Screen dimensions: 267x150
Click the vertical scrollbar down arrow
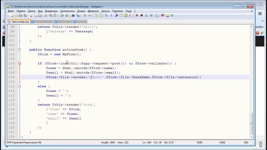pyautogui.click(x=251, y=137)
